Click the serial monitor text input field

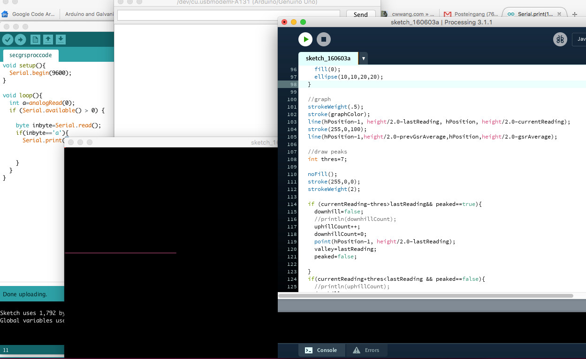[228, 15]
